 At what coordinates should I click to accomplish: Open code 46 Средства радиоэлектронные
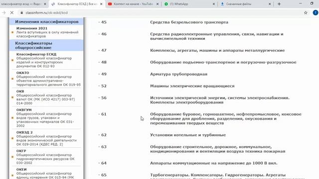point(217,36)
